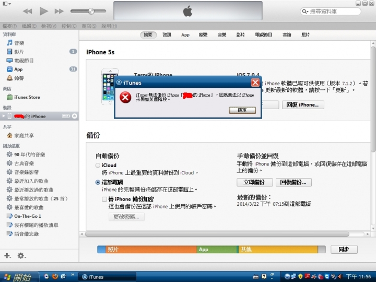The height and width of the screenshot is (282, 376).
Task: Click the yellow 其他 storage segment
Action: point(278,250)
